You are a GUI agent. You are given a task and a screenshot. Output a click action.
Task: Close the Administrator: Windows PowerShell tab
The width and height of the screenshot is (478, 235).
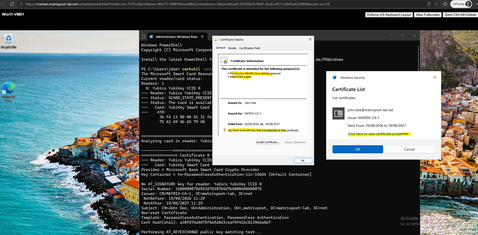[x=202, y=37]
